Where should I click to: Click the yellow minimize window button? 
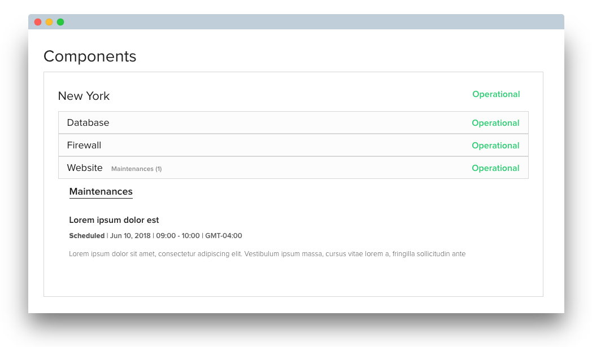tap(49, 22)
